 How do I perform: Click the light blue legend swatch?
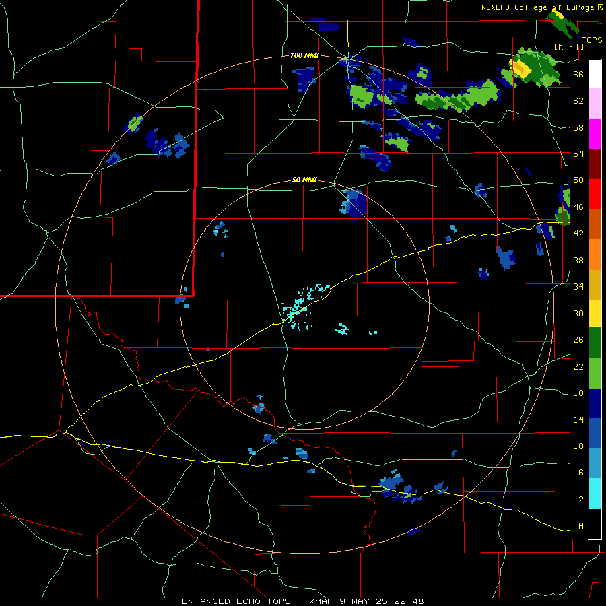point(595,463)
